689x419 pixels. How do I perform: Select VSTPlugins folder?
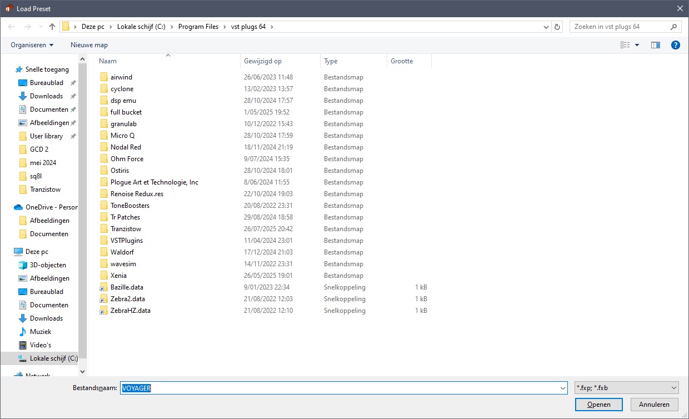click(126, 241)
